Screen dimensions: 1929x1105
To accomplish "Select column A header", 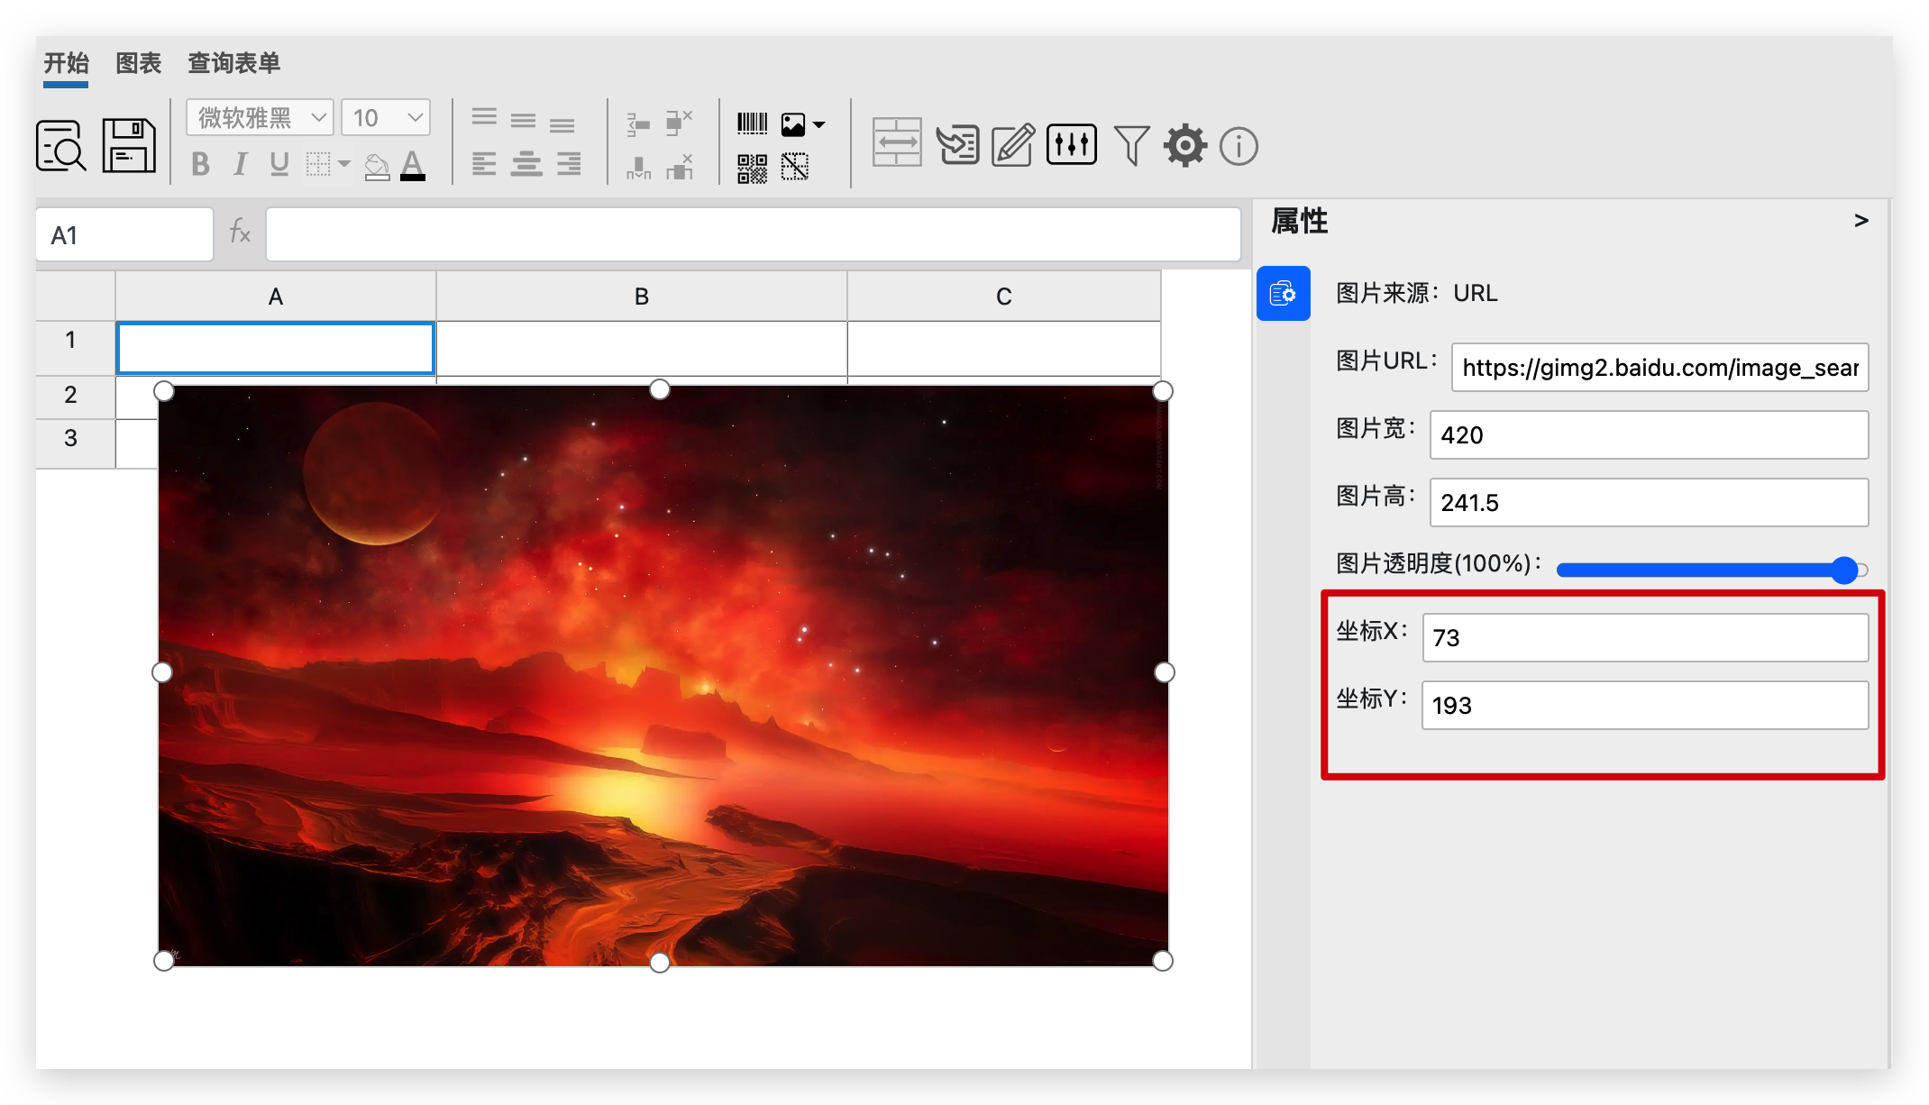I will click(x=276, y=297).
